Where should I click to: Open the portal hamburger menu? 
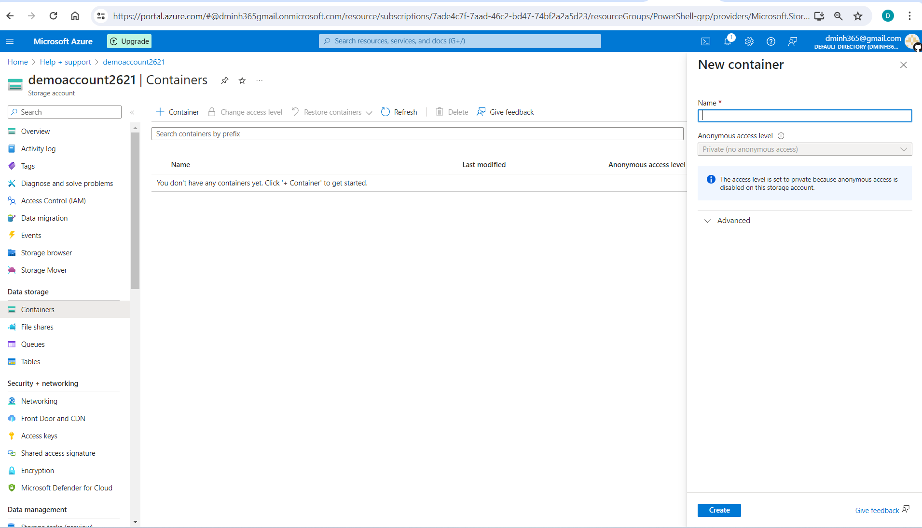coord(10,41)
